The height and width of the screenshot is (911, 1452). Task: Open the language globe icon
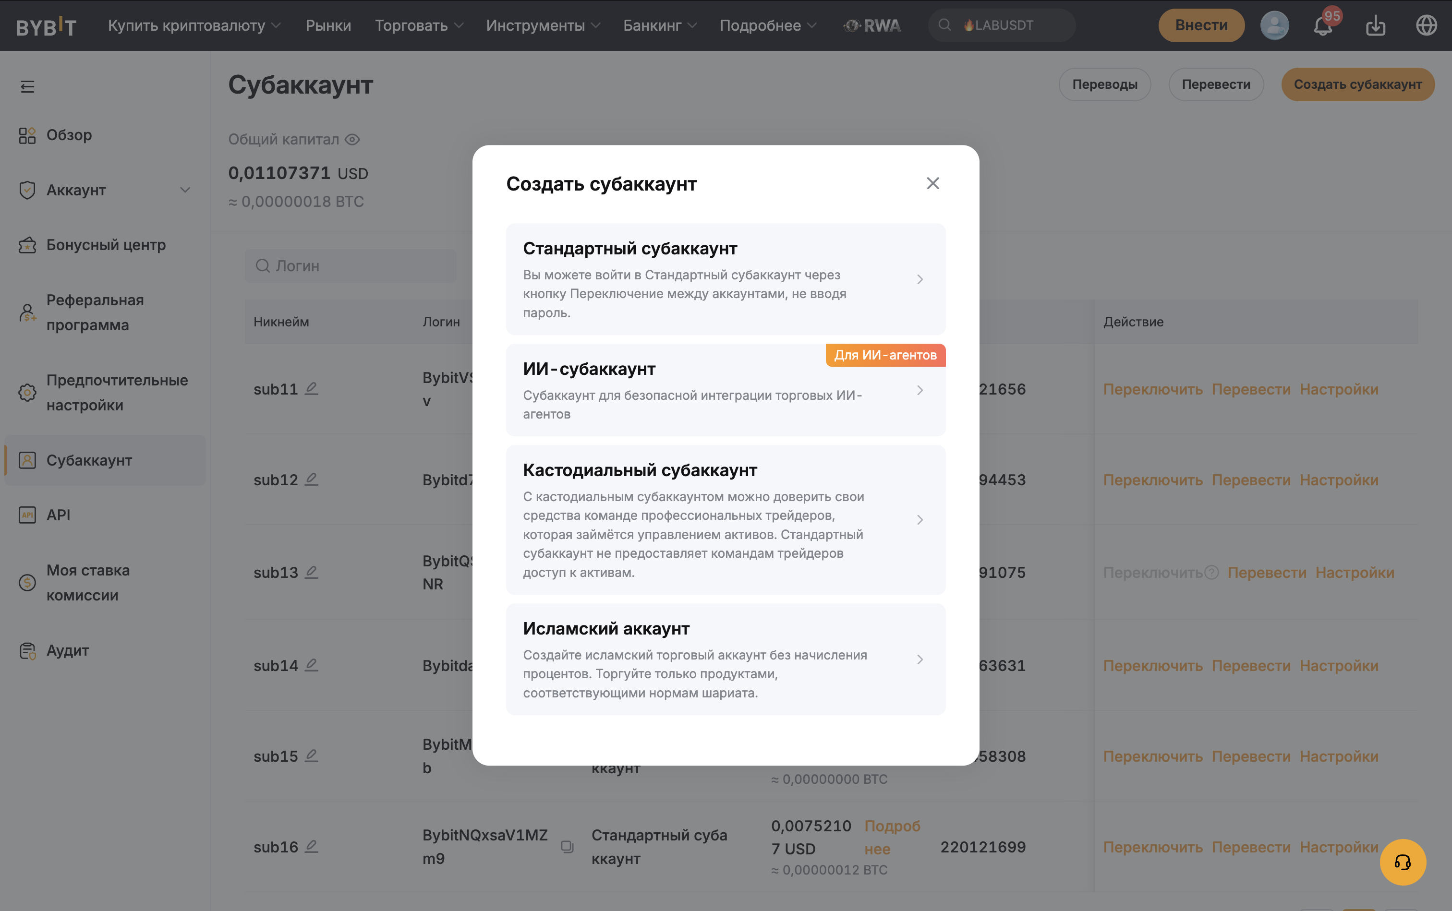[1426, 25]
